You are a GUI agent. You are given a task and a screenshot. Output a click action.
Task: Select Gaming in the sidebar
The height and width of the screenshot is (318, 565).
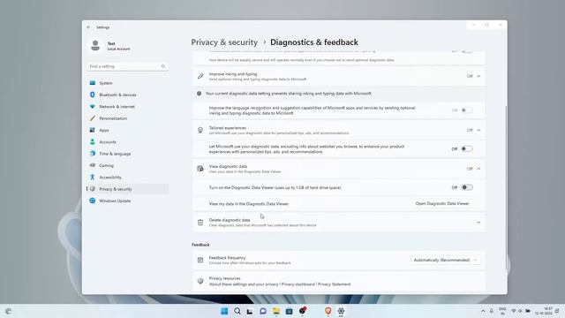coord(127,165)
